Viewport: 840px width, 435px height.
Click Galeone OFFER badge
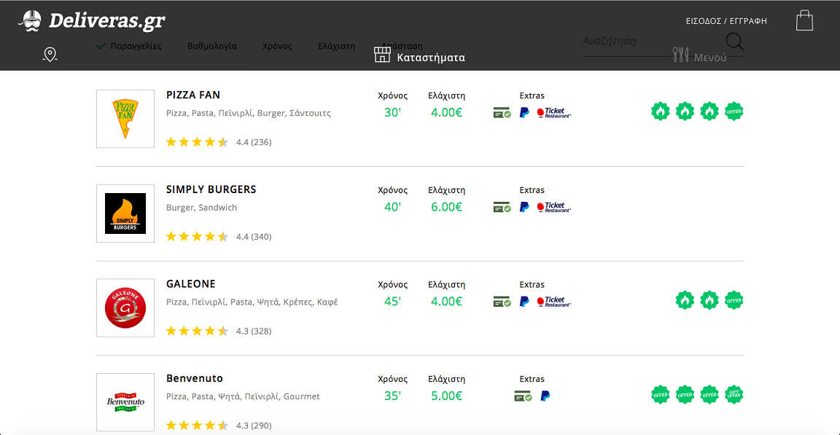tap(734, 300)
